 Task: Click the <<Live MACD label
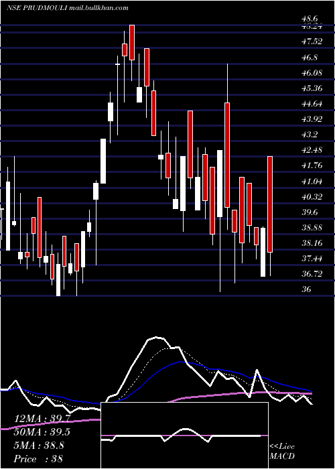tap(282, 452)
